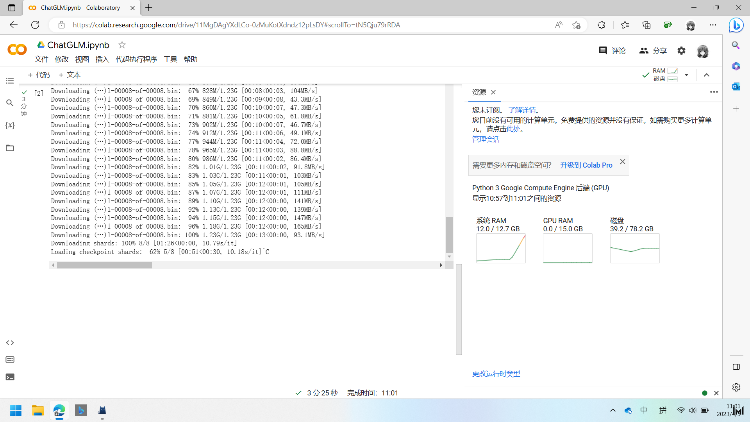This screenshot has width=750, height=422.
Task: Click the output scrollbar right arrow
Action: pos(441,265)
